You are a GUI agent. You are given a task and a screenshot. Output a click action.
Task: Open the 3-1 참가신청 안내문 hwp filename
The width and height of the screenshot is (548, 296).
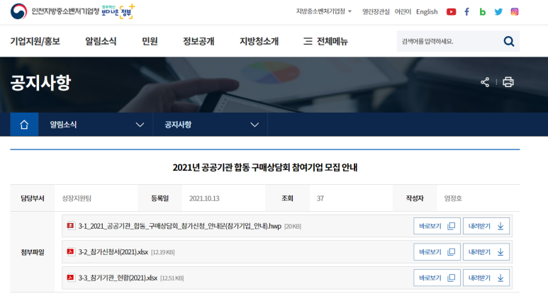[179, 226]
